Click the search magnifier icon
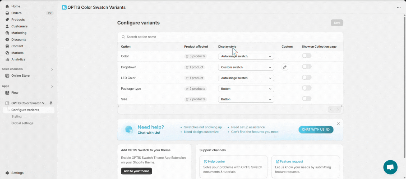The image size is (406, 179). [123, 37]
